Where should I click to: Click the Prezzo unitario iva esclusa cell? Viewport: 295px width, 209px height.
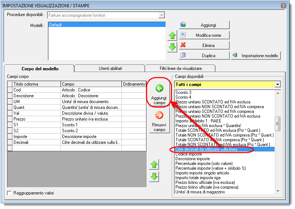pyautogui.click(x=91, y=119)
